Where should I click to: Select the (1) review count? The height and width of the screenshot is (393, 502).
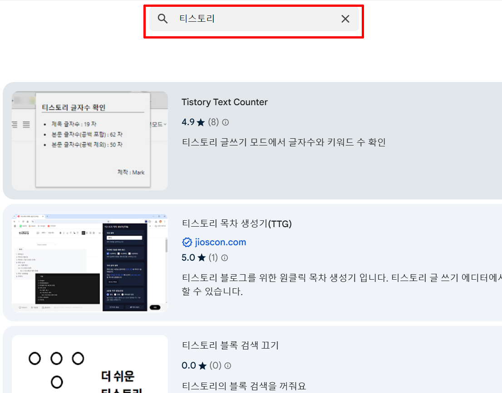coord(213,258)
